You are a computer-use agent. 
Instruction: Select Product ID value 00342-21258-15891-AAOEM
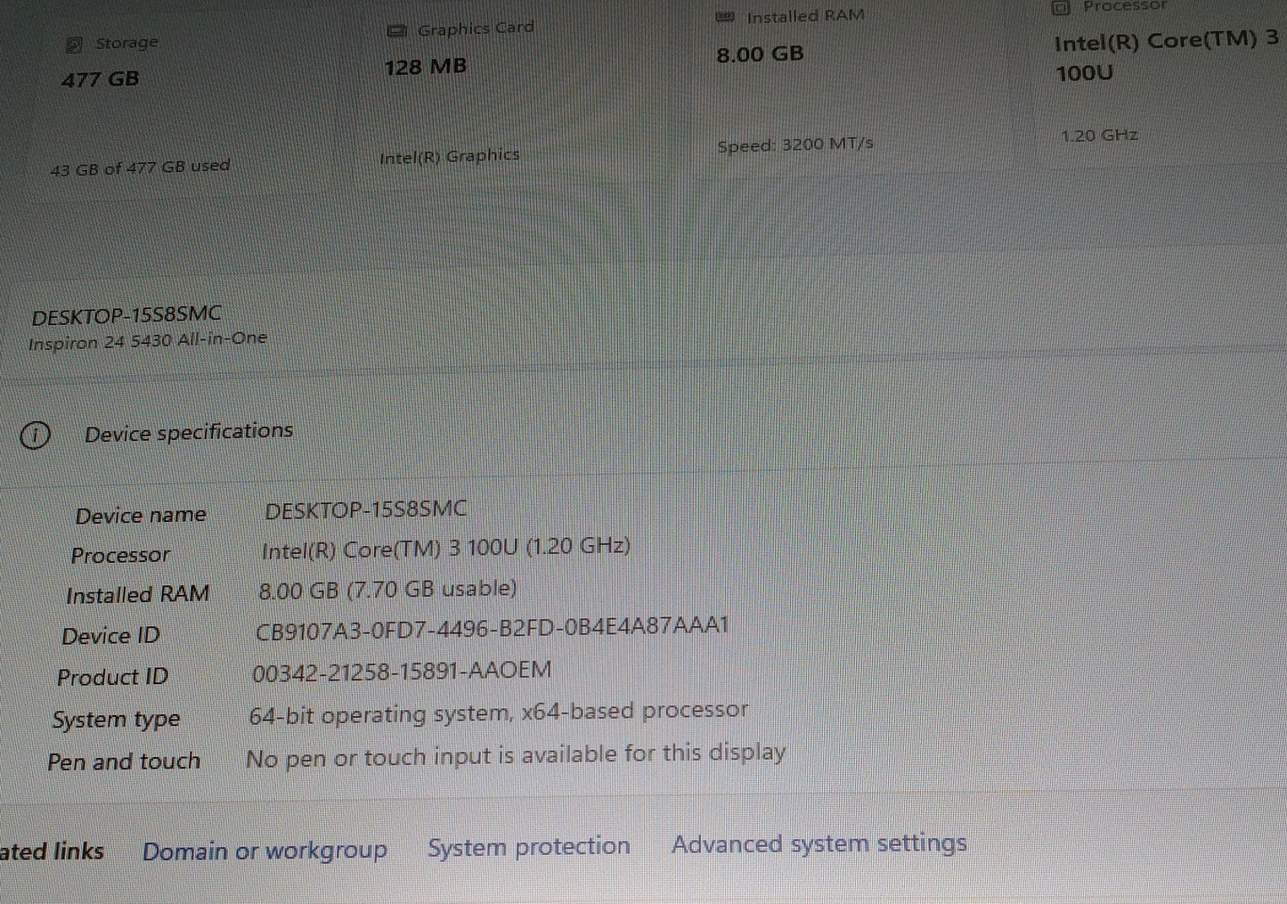pyautogui.click(x=402, y=672)
